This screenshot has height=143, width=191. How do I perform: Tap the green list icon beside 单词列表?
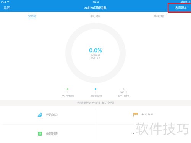point(40,133)
